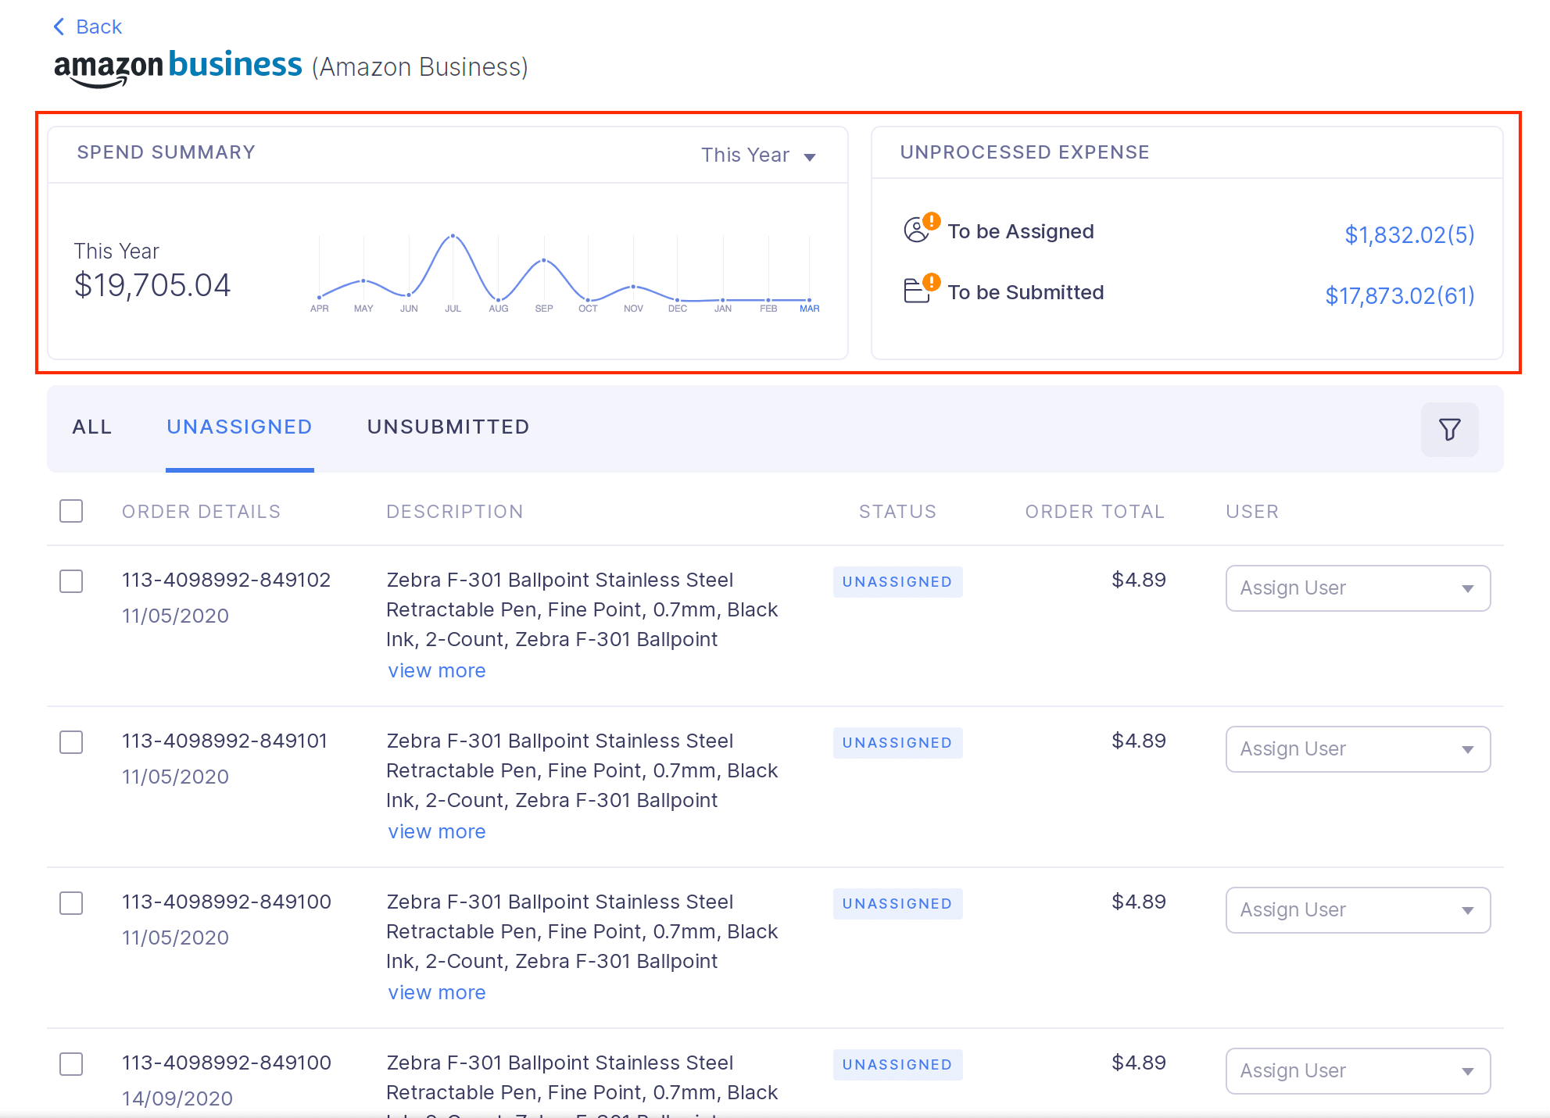Open Assign User dropdown for order 849102

[x=1358, y=588]
